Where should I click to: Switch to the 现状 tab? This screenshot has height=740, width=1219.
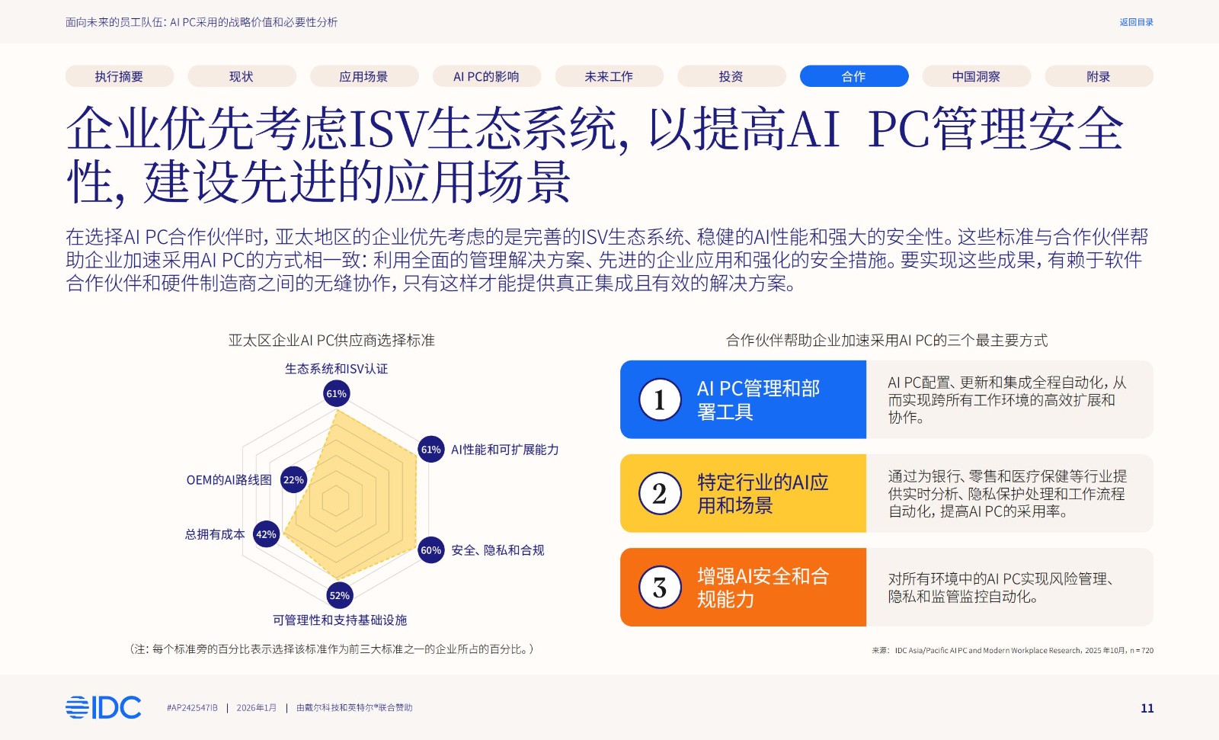pos(242,76)
